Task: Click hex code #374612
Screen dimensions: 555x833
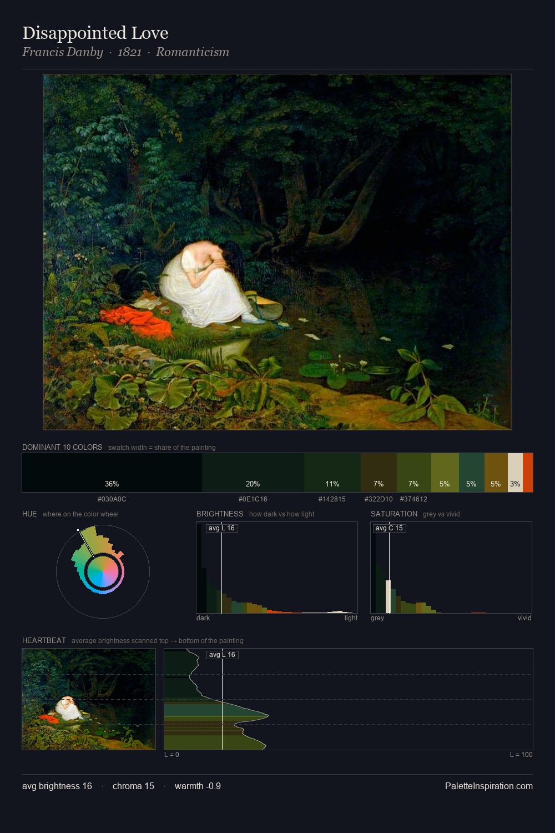Action: pos(413,499)
